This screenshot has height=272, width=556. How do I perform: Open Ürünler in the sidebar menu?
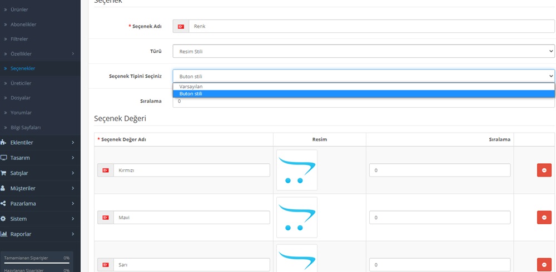(x=19, y=9)
